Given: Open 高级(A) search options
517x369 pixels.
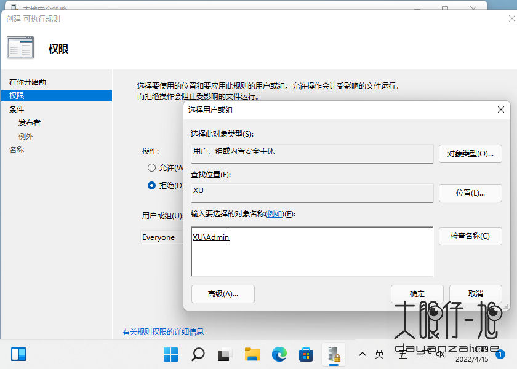Looking at the screenshot, I should (x=223, y=294).
